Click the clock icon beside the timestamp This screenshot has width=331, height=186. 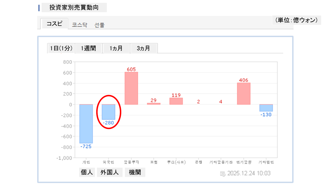(x=223, y=174)
